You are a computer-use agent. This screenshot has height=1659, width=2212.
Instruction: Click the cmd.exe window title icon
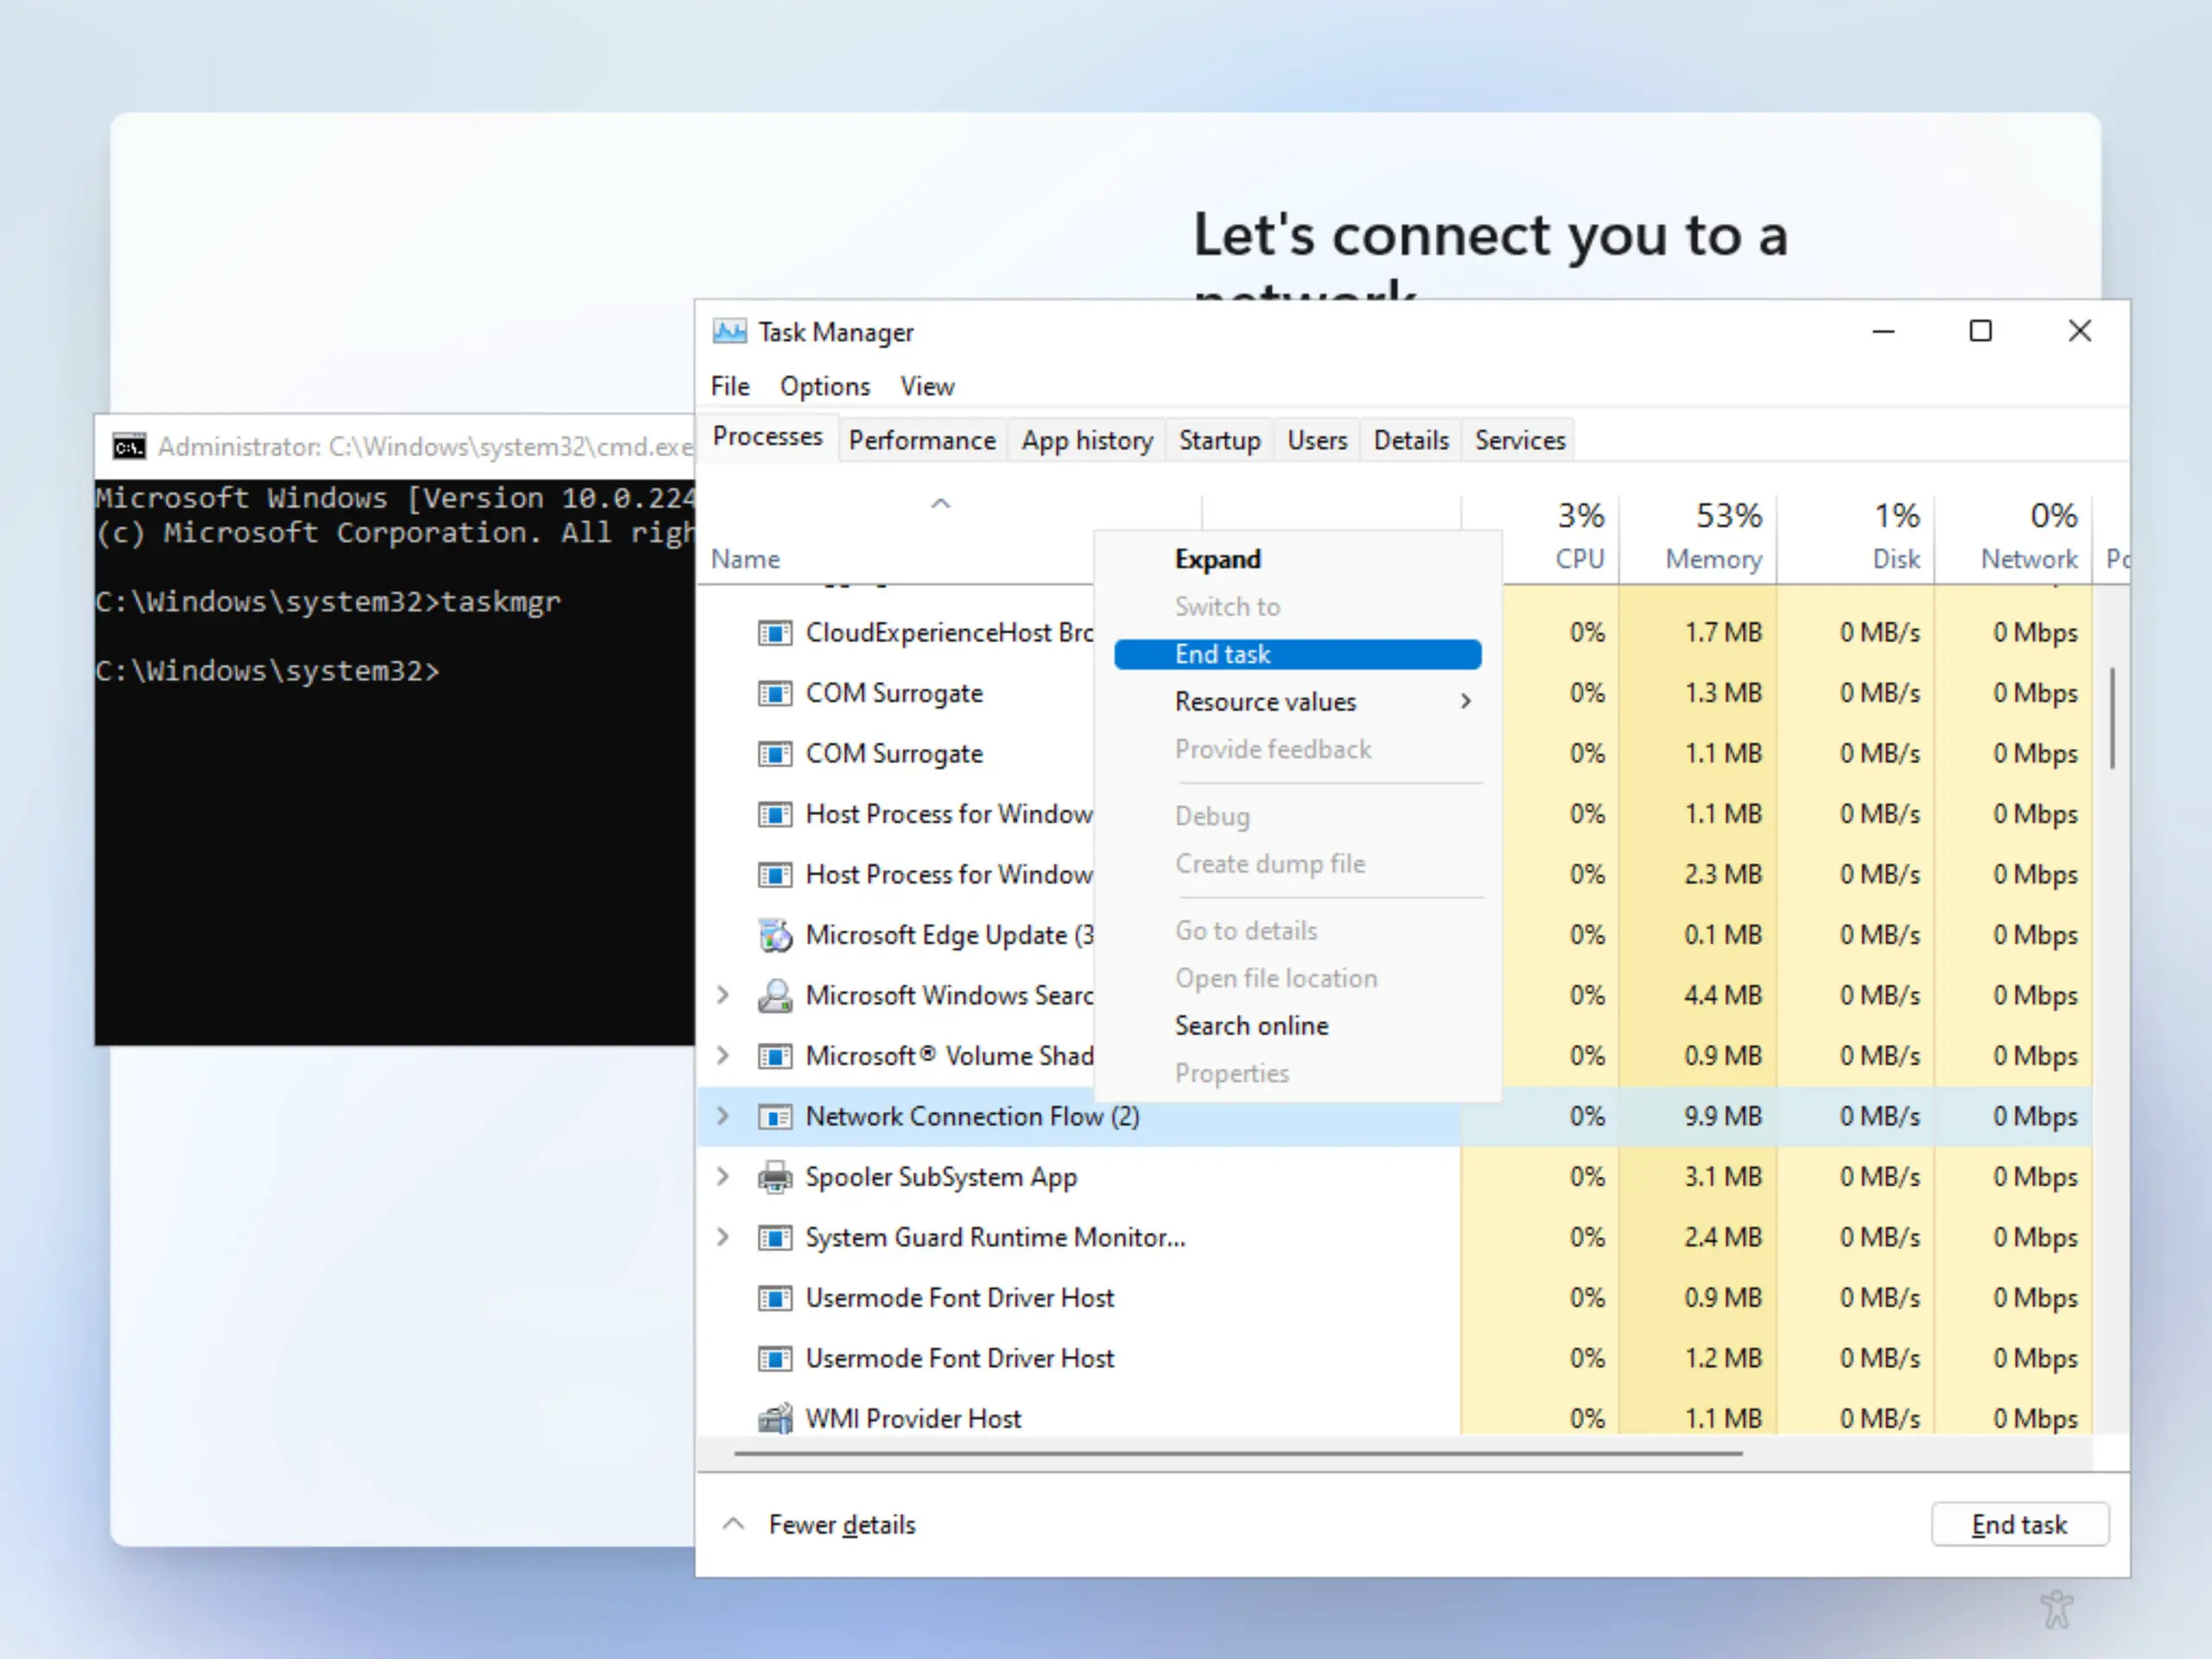(129, 446)
